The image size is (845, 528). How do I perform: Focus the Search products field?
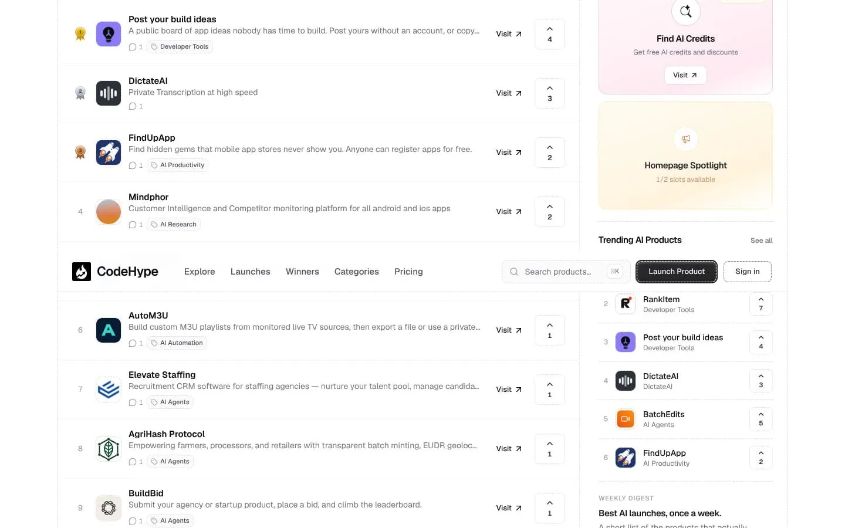pos(566,272)
